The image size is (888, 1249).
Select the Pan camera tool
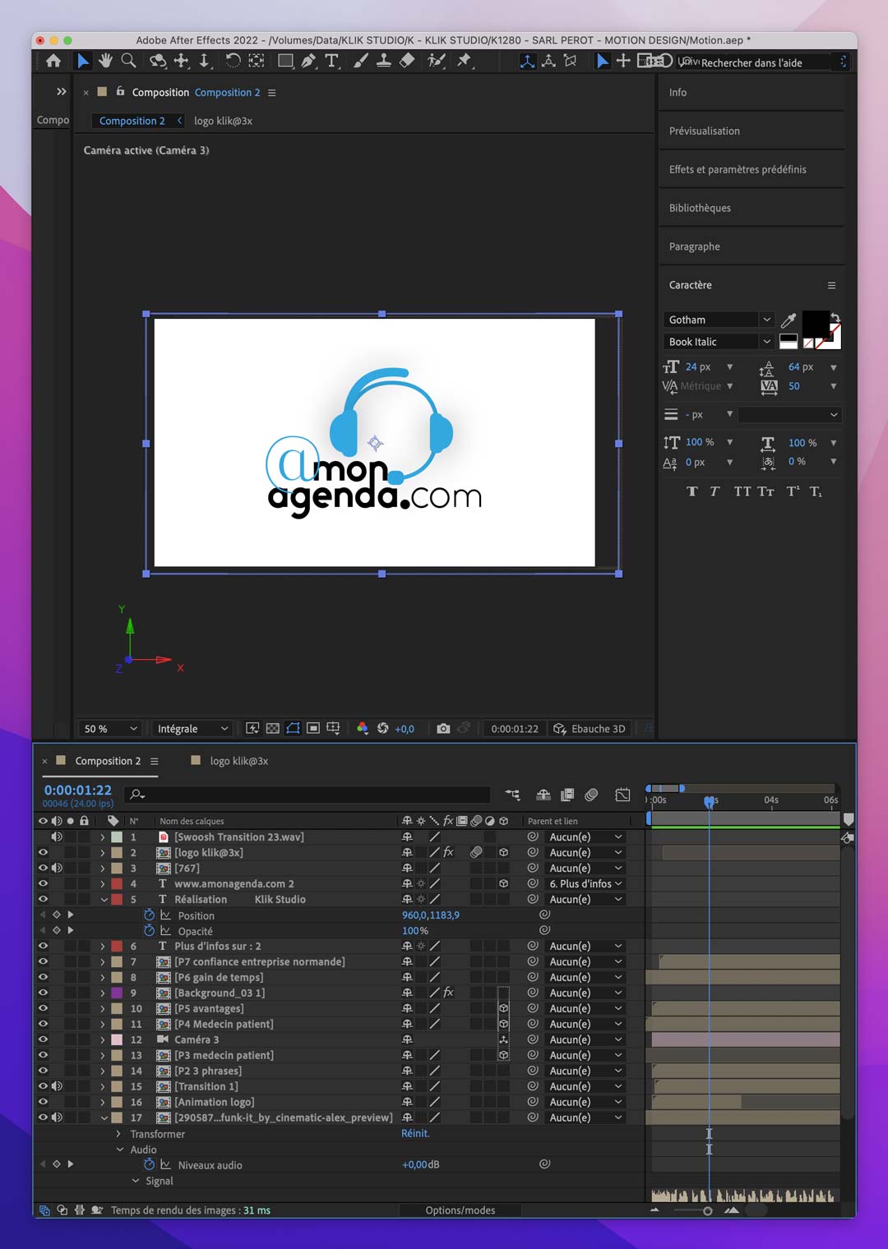(182, 61)
